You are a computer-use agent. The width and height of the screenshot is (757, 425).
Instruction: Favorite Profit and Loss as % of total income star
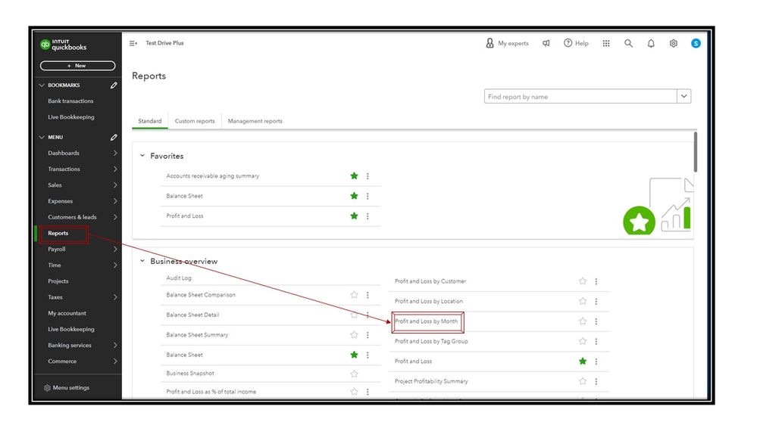pyautogui.click(x=354, y=392)
